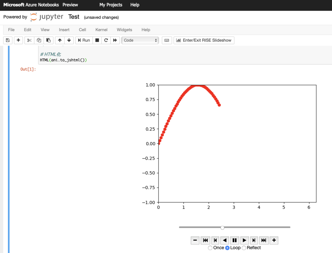This screenshot has height=253, width=332.
Task: Open My Projects in Azure Notebooks
Action: point(111,5)
